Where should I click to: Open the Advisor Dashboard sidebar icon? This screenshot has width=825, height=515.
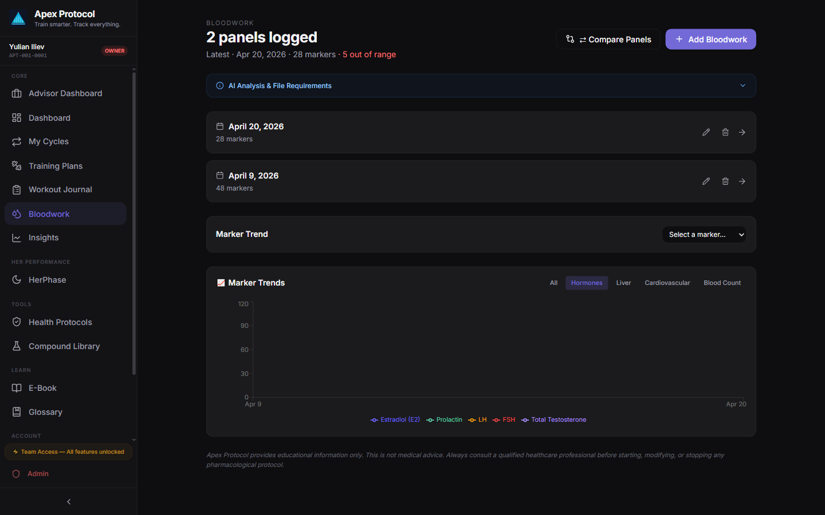17,93
